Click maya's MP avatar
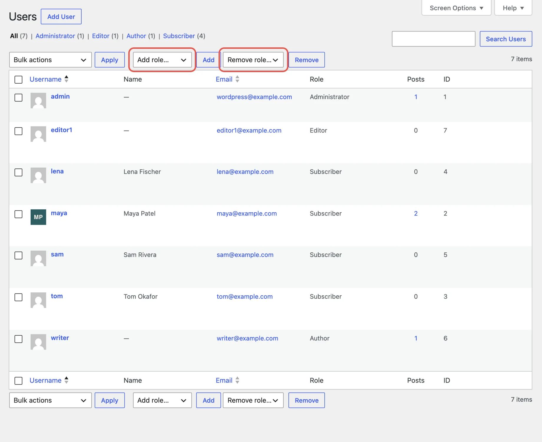Screen dimensions: 542x442 [38, 217]
